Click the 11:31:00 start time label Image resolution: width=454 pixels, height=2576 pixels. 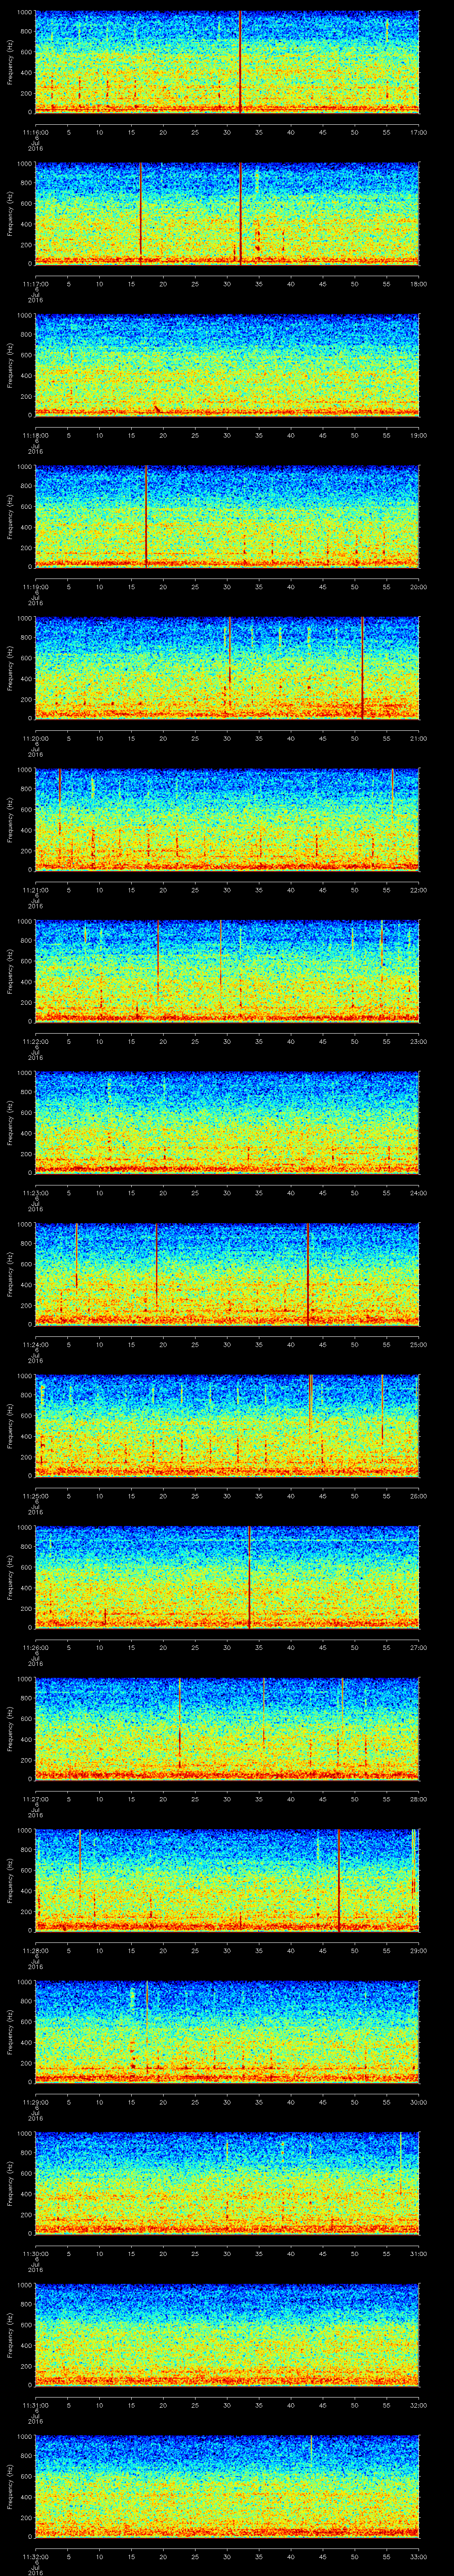pos(36,2405)
